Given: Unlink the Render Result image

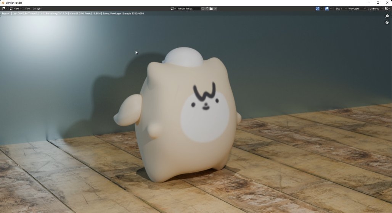Looking at the screenshot, I should (x=215, y=8).
